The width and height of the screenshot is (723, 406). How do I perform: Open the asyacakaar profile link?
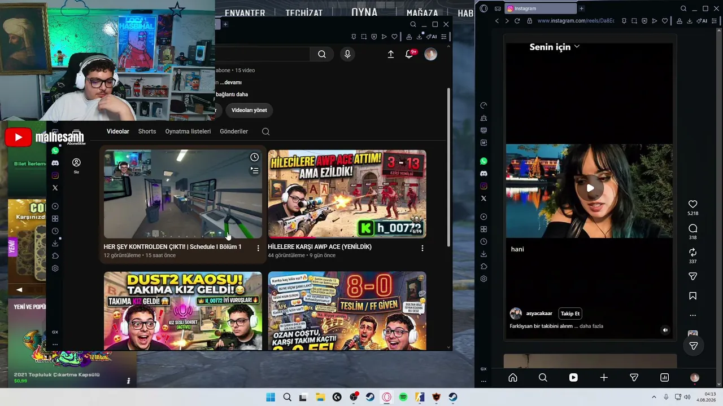coord(539,314)
